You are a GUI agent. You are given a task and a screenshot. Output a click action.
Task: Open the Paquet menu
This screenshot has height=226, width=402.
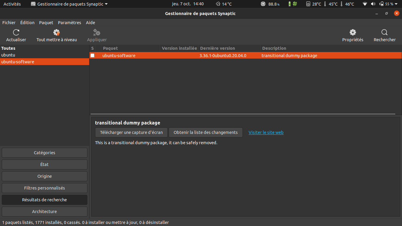pos(46,23)
